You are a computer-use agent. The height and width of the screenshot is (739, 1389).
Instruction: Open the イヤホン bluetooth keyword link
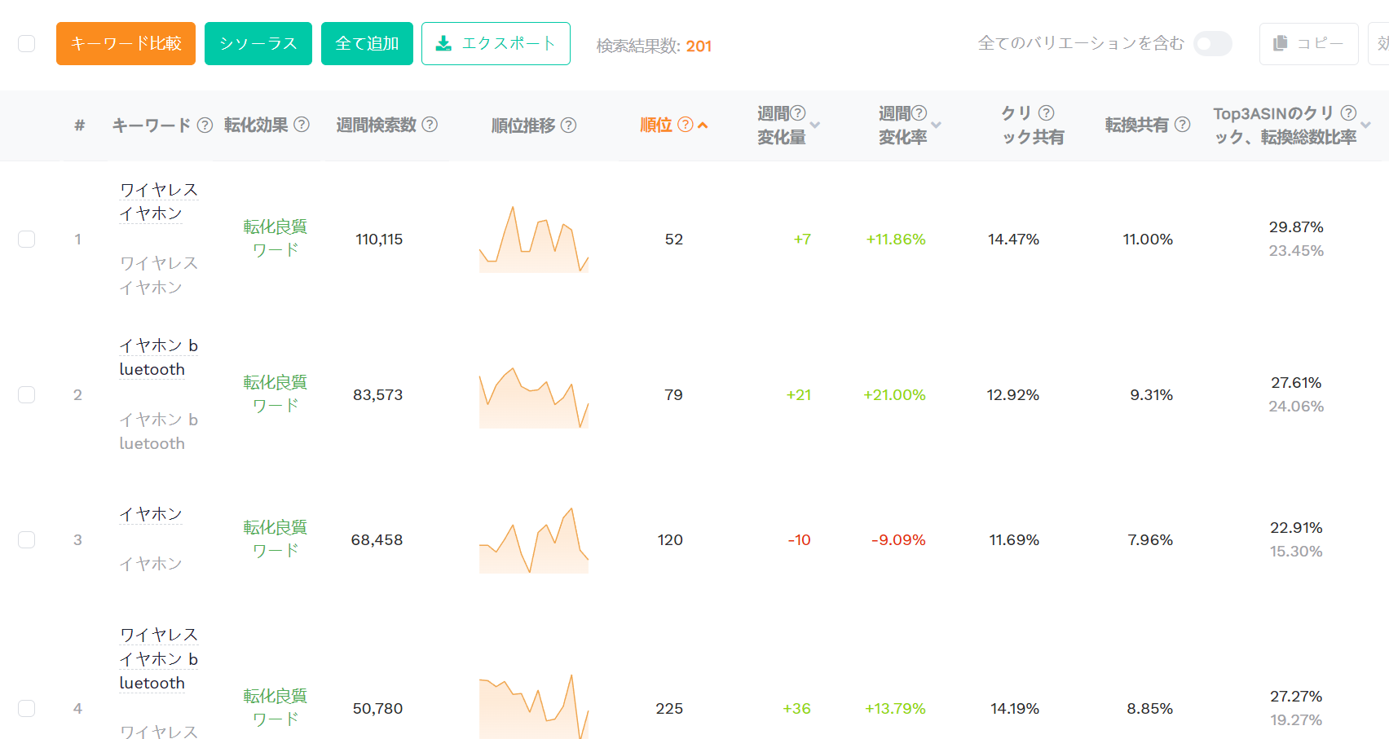(158, 358)
